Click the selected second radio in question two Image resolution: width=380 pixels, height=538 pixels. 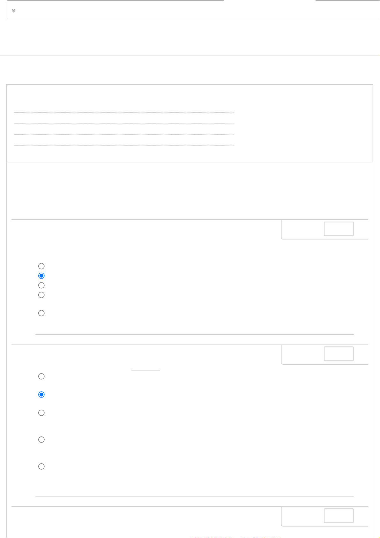(x=41, y=395)
